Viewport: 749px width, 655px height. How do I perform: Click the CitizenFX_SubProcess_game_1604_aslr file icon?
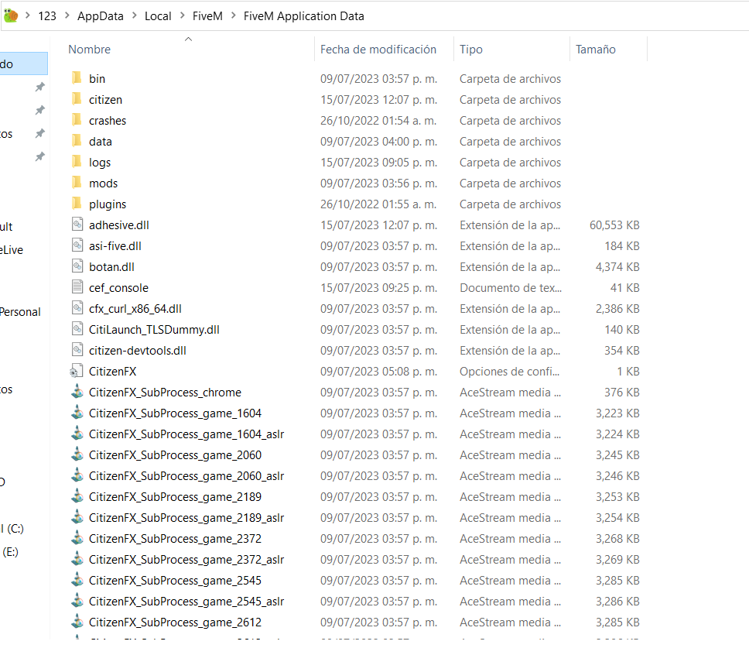click(x=77, y=434)
